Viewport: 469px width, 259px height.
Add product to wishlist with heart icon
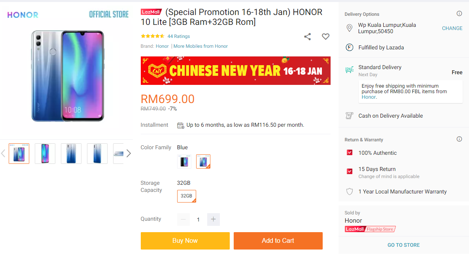[x=325, y=37]
